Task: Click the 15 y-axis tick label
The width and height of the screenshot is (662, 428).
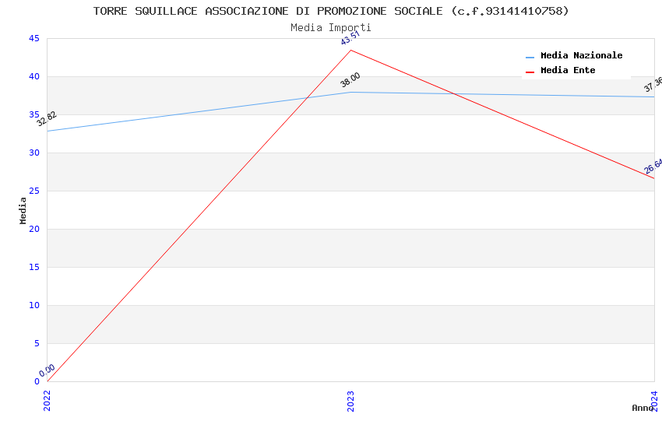Action: pyautogui.click(x=33, y=267)
